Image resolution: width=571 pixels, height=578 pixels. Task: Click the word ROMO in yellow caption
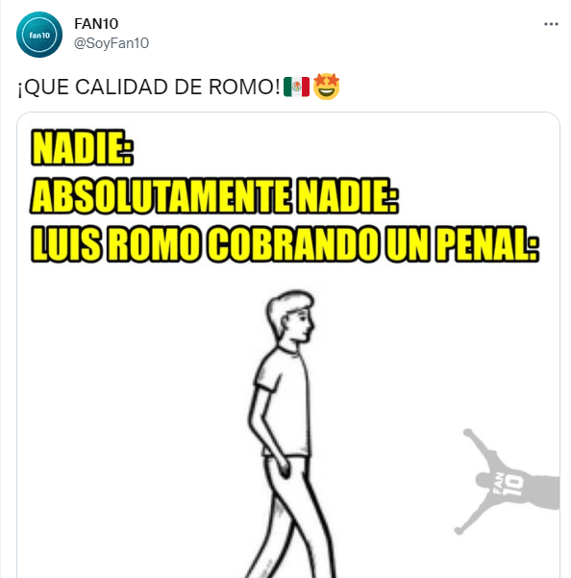coord(155,243)
